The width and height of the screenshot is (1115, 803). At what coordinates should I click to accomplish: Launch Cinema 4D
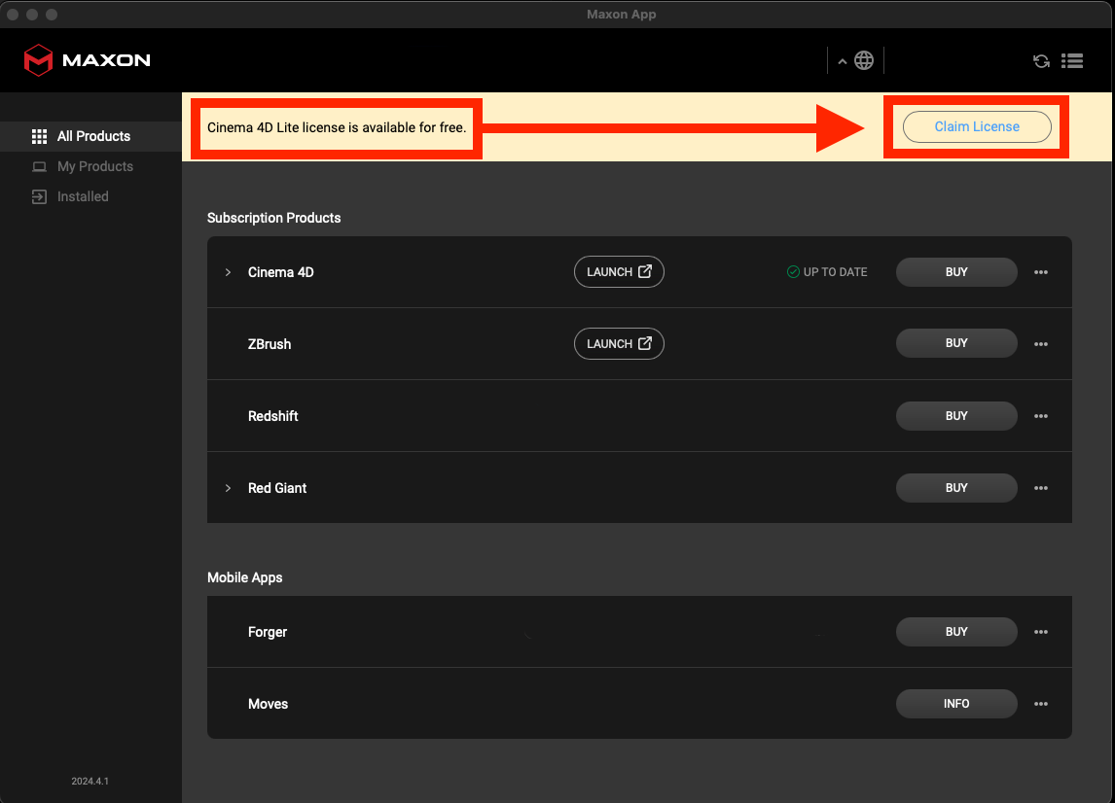point(619,271)
